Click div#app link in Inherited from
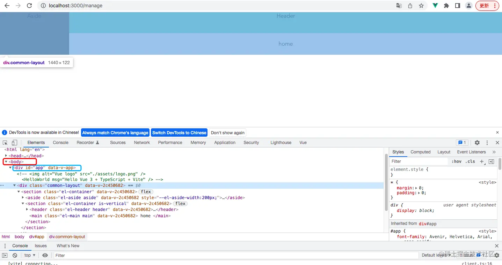 coord(428,224)
